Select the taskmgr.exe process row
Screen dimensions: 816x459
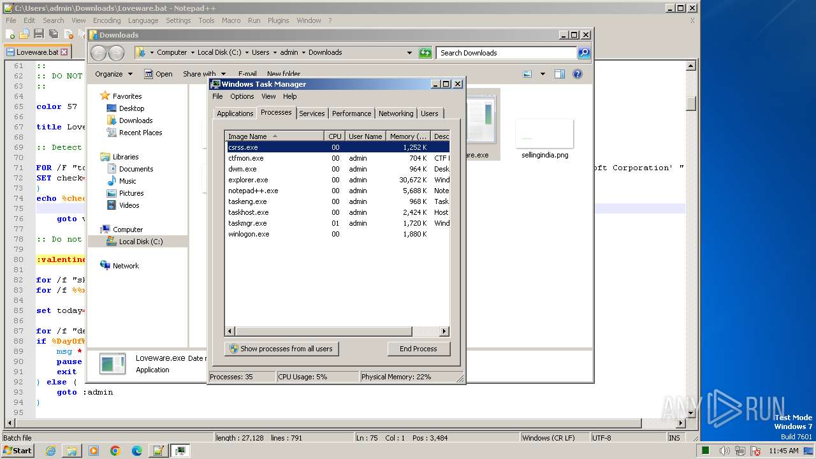(x=337, y=223)
